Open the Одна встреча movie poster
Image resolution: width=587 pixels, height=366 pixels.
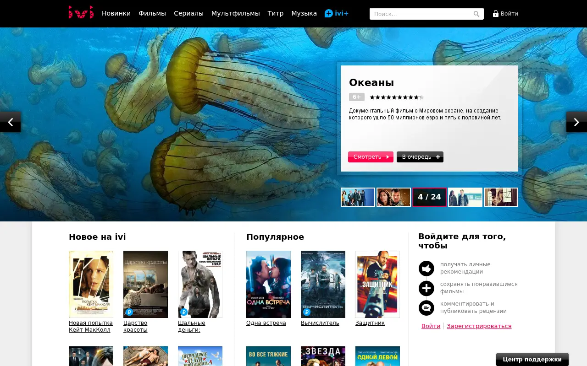click(268, 284)
